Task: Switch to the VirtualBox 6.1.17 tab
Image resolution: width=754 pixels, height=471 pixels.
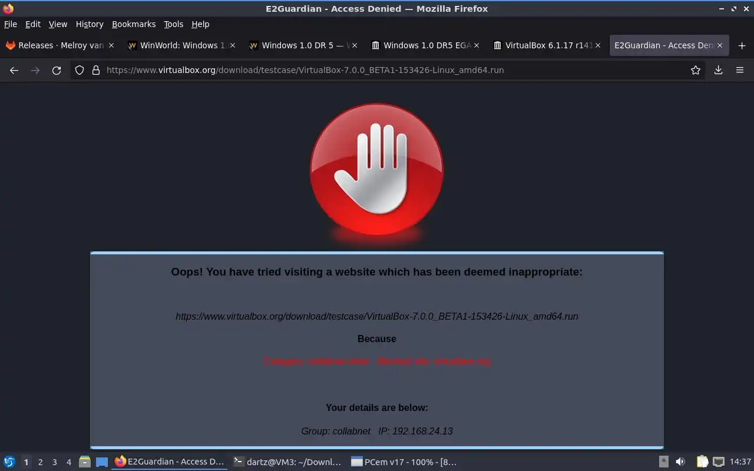Action: pos(546,45)
